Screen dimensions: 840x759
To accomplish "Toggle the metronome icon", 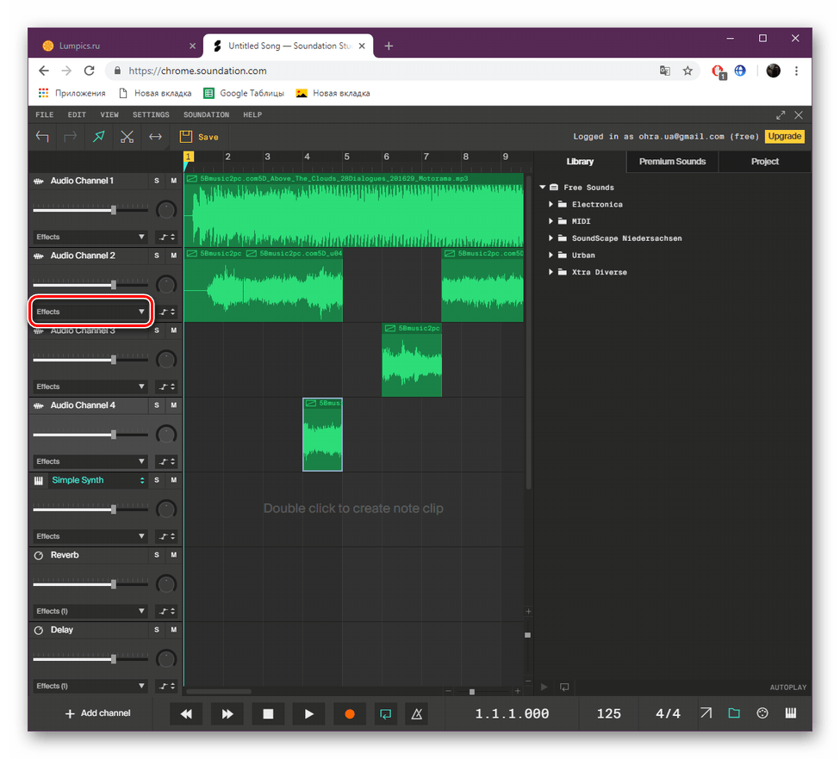I will click(x=417, y=713).
